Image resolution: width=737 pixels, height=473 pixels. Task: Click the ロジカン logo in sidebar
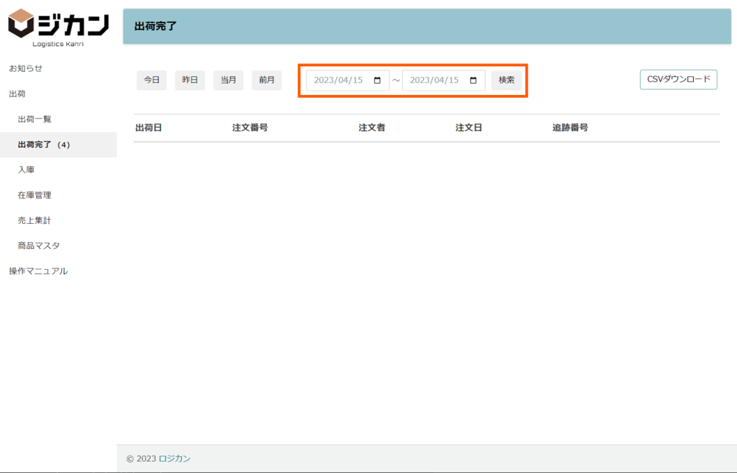click(x=58, y=27)
